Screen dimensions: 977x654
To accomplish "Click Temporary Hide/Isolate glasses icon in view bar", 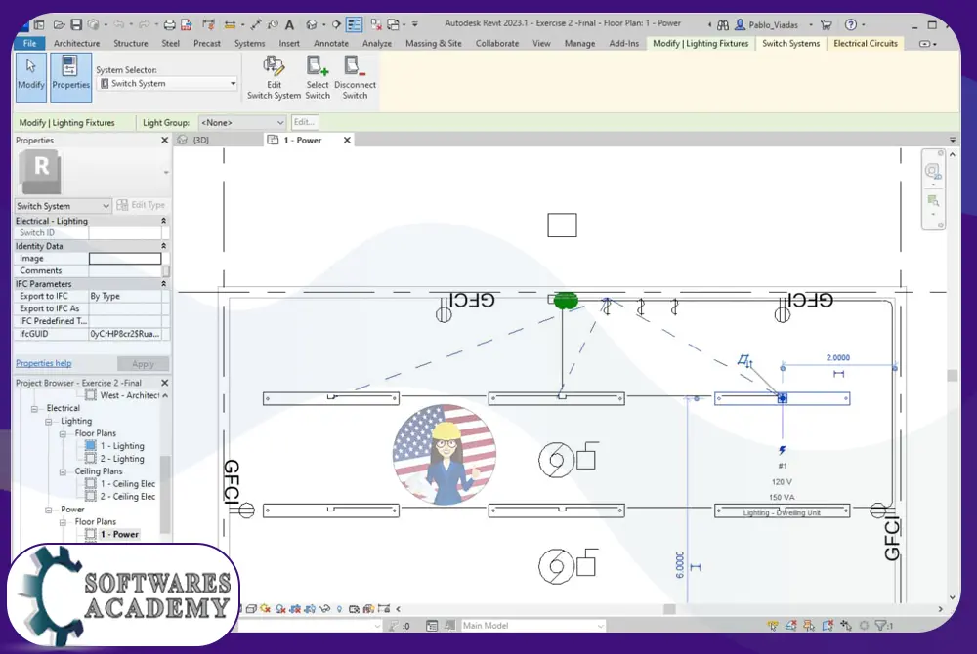I will pyautogui.click(x=324, y=608).
